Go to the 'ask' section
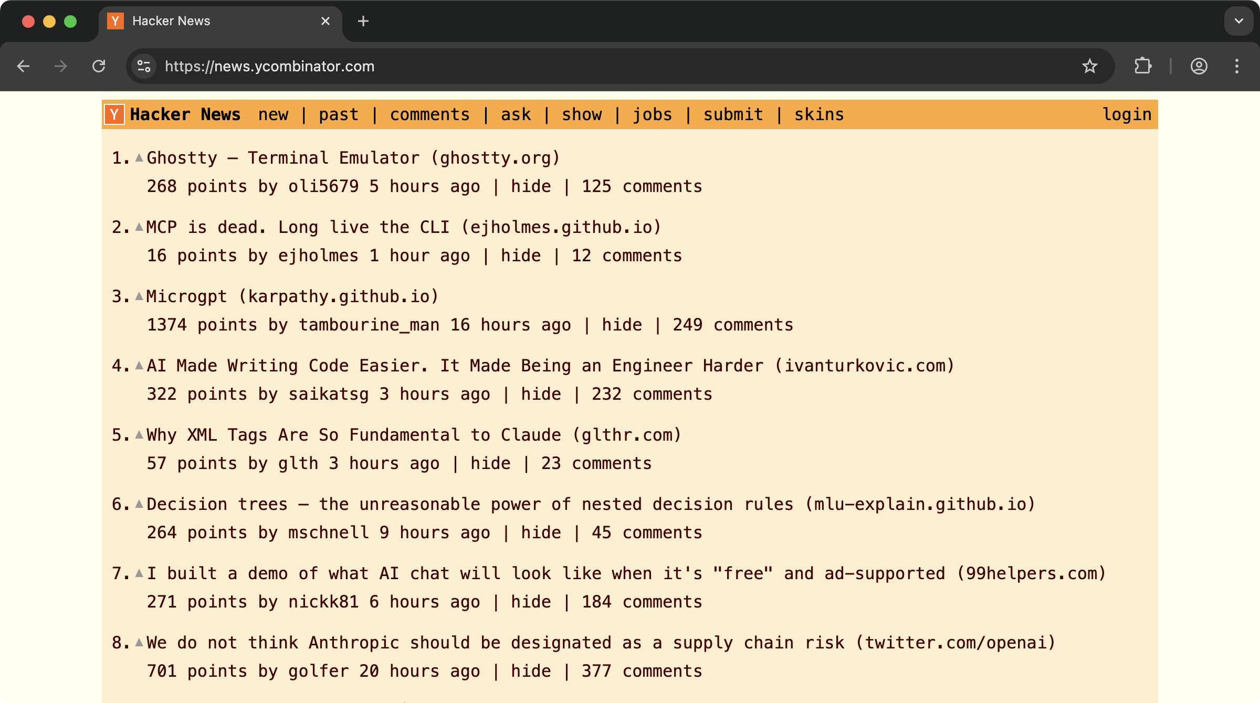Screen dimensions: 1260x703 coord(516,114)
